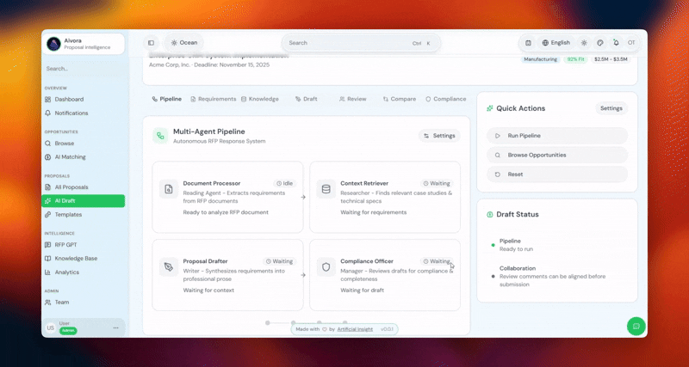
Task: Switch to the Draft tab
Action: point(306,99)
